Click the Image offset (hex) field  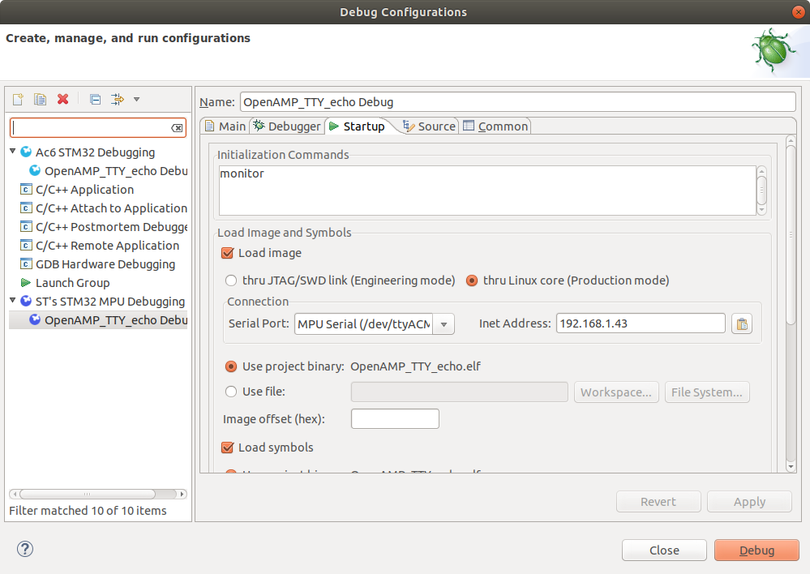(x=395, y=418)
